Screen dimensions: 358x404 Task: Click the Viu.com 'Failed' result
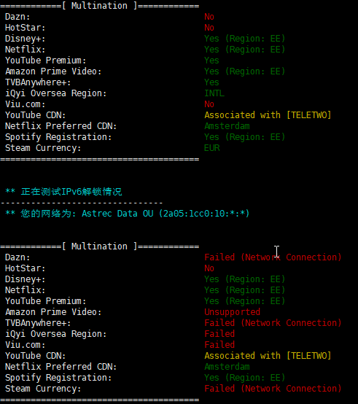(219, 345)
